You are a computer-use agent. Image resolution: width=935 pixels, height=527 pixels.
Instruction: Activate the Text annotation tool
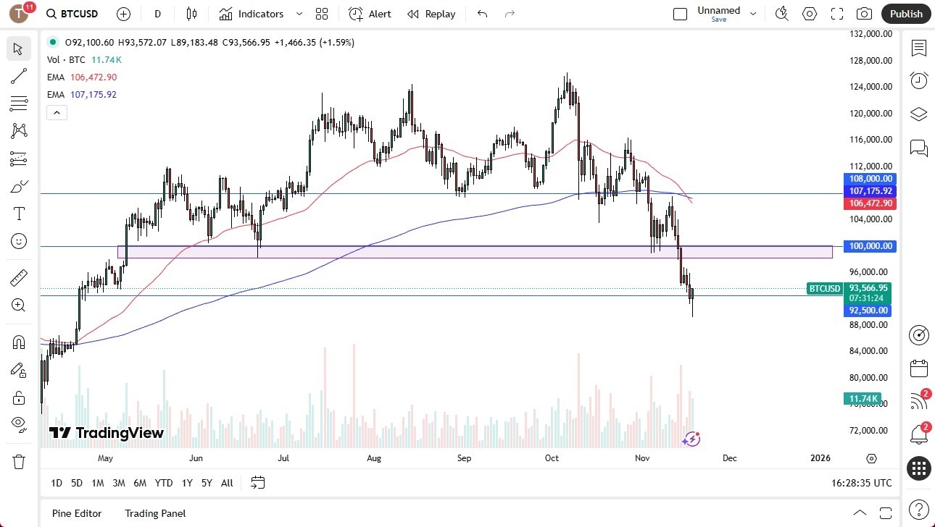[19, 213]
